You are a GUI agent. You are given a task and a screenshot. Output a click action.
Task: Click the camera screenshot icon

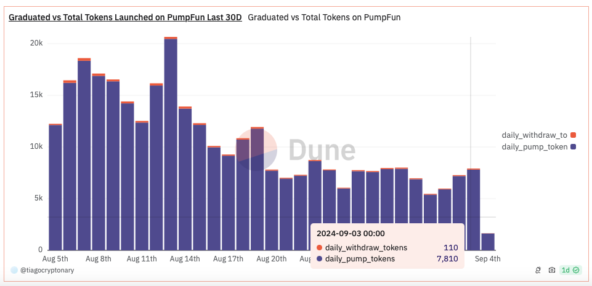pyautogui.click(x=551, y=270)
